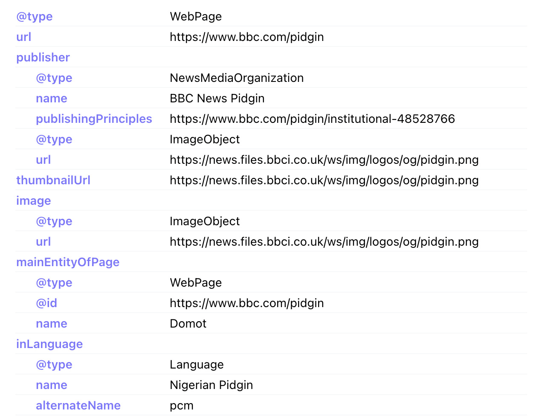Screen dimensions: 539x418
Task: Select the url property key
Action: click(23, 37)
